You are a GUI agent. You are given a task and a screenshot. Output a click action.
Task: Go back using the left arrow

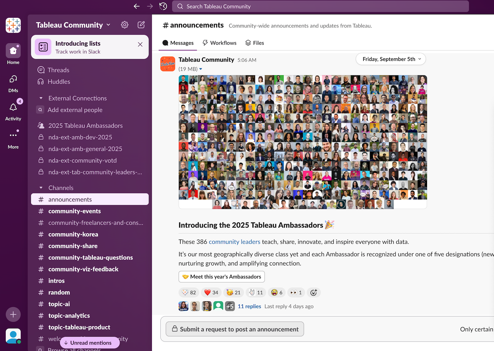(137, 6)
